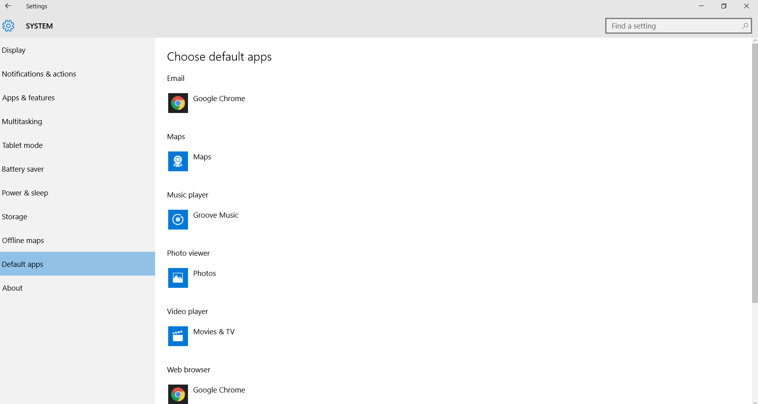758x404 pixels.
Task: Click the Chrome icon under Email
Action: (x=178, y=103)
